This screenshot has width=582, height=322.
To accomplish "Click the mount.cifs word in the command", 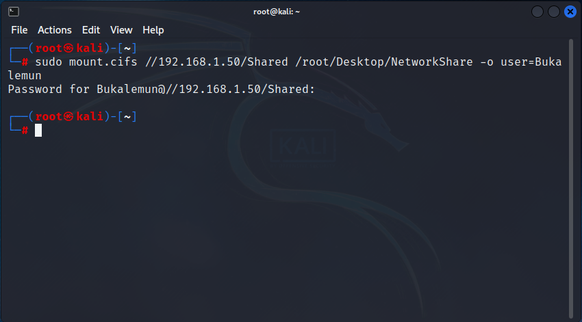I will click(x=103, y=62).
